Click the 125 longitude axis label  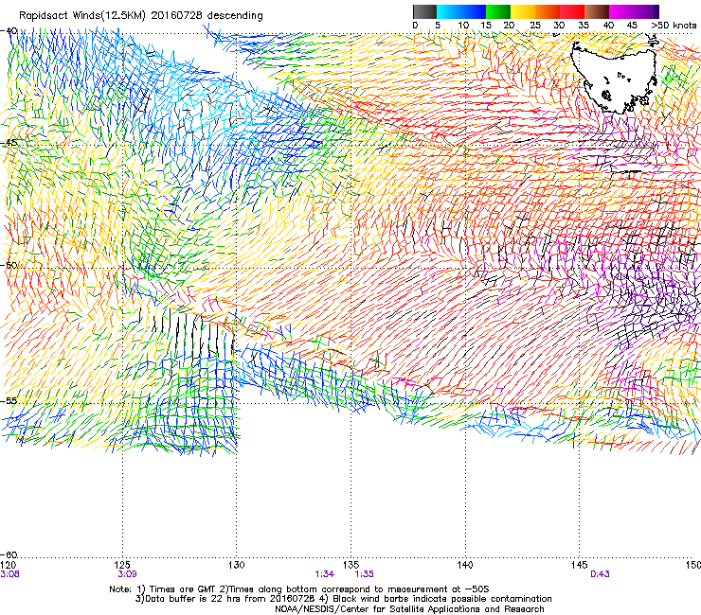[122, 565]
